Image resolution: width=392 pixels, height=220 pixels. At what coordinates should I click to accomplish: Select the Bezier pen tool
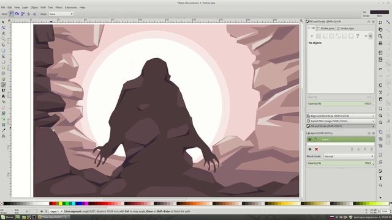pos(3,85)
